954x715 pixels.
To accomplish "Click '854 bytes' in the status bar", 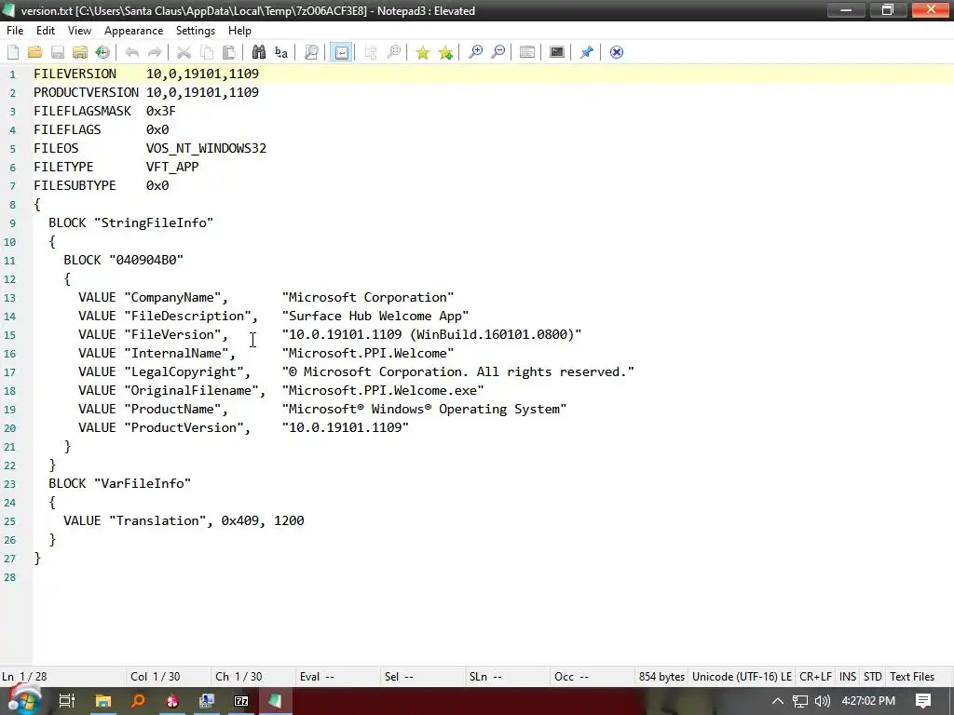I will (x=661, y=677).
